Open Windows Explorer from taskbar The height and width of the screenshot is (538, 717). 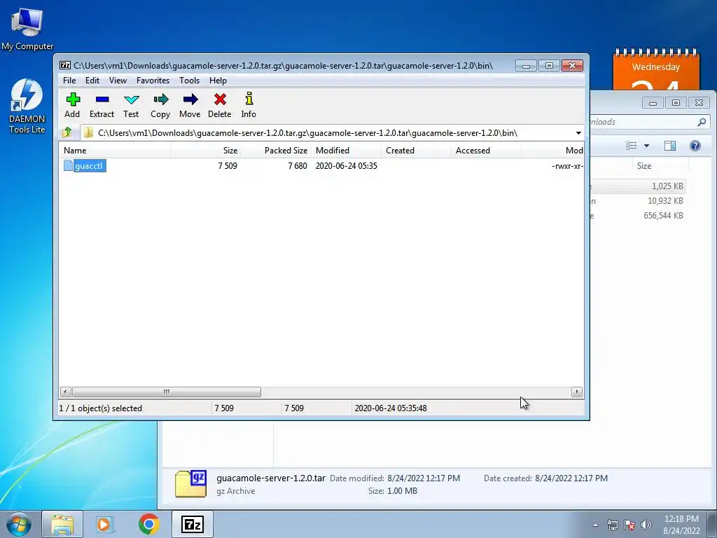click(62, 524)
